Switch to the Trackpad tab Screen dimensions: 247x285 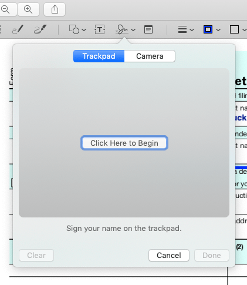click(99, 56)
